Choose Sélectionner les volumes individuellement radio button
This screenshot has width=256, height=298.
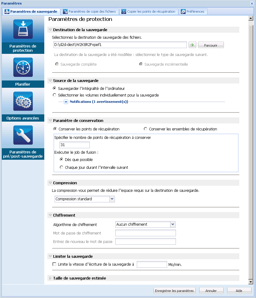pyautogui.click(x=55, y=95)
